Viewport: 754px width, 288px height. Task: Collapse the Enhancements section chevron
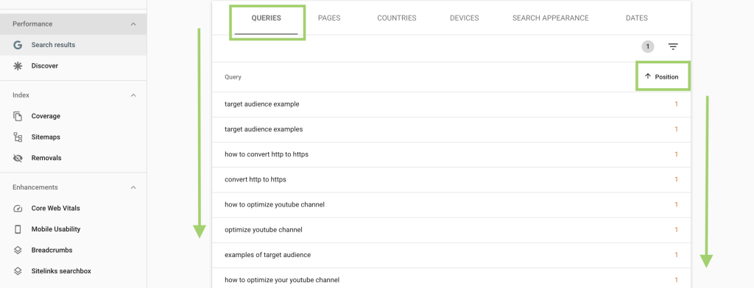133,187
